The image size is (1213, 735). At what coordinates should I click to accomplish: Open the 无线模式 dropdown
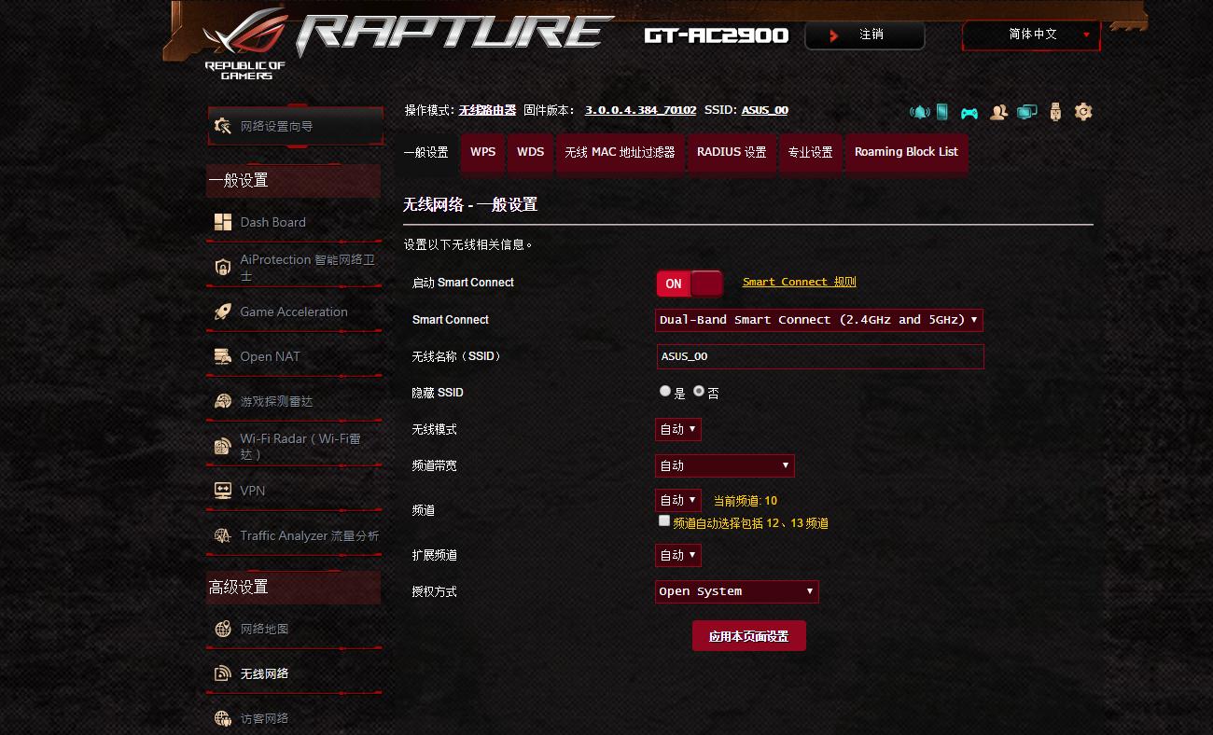tap(678, 429)
